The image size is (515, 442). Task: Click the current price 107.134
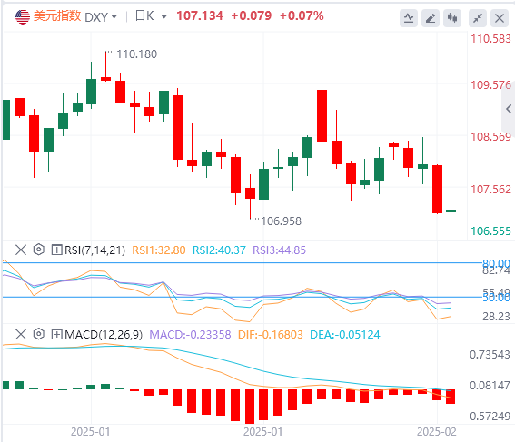click(x=200, y=15)
